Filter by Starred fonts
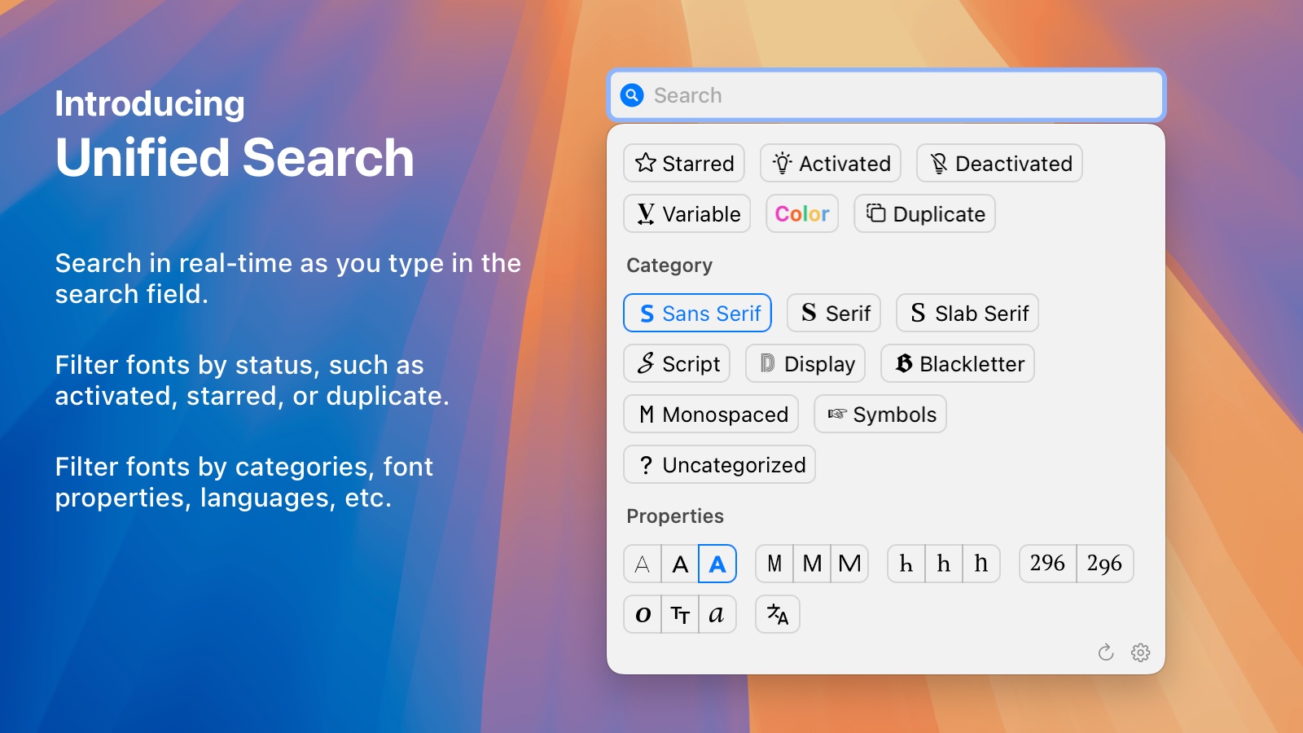This screenshot has height=733, width=1303. (684, 164)
